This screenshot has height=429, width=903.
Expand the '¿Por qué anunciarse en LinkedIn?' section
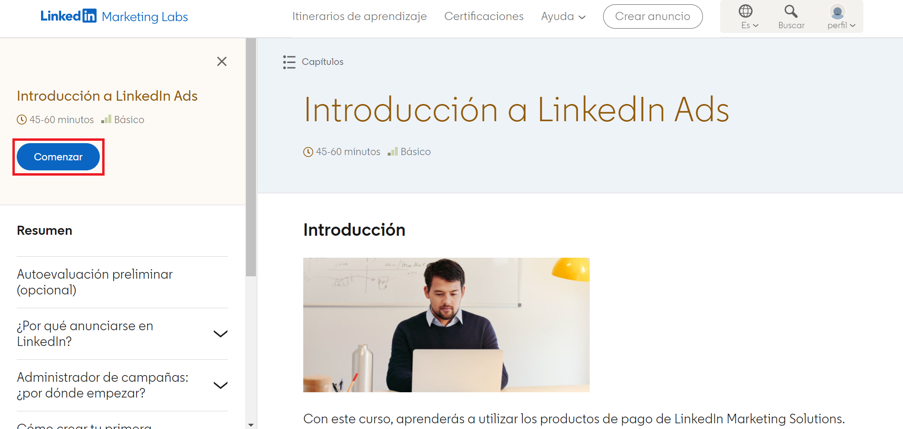(x=220, y=334)
